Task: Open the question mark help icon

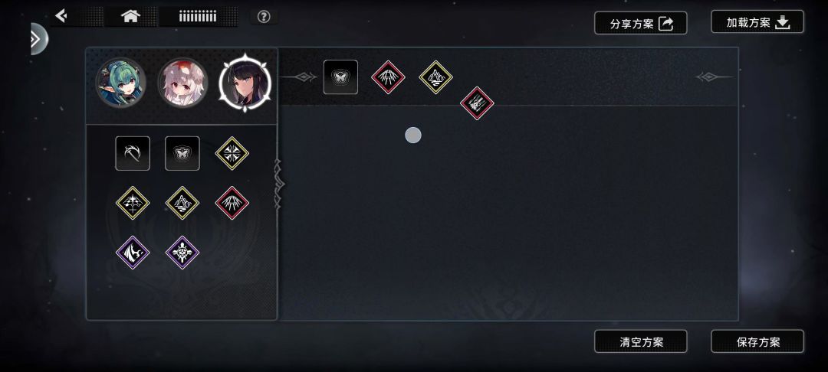Action: point(264,17)
